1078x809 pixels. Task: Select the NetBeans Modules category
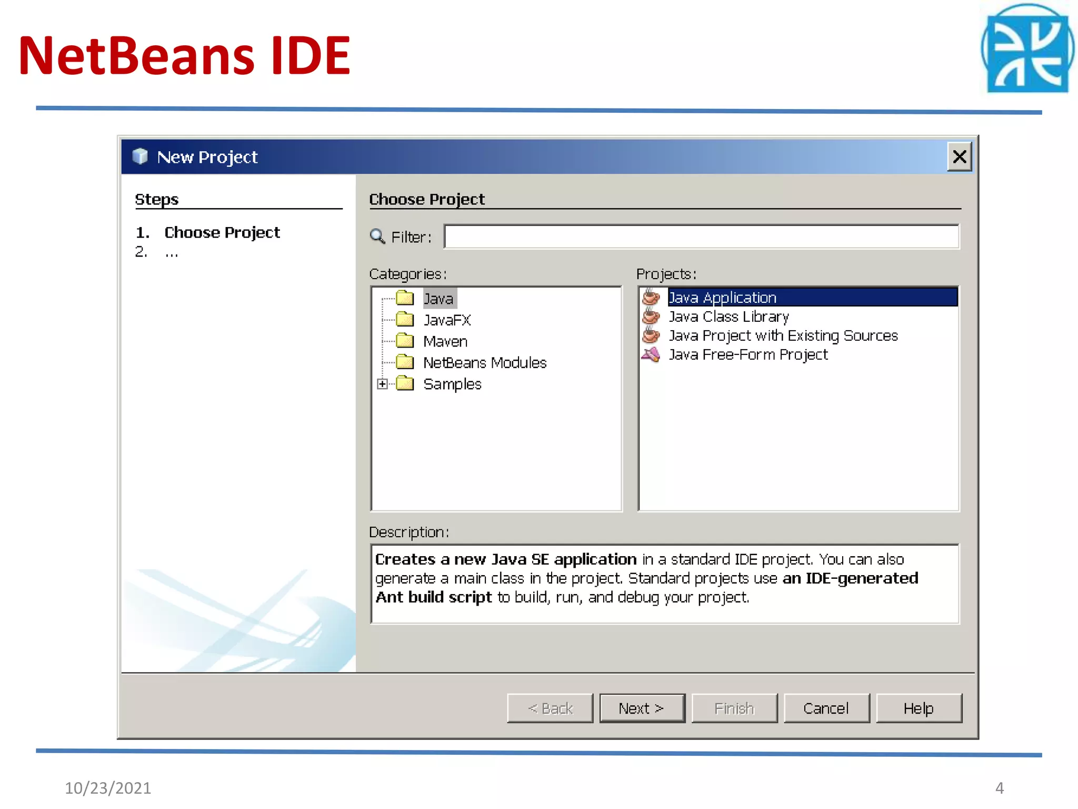tap(485, 362)
